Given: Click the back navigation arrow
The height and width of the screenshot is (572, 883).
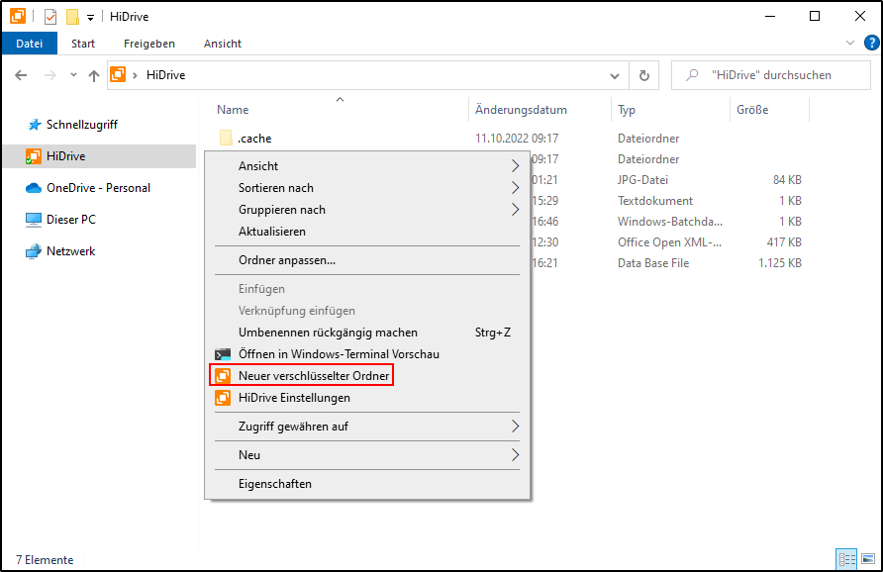Looking at the screenshot, I should [22, 75].
